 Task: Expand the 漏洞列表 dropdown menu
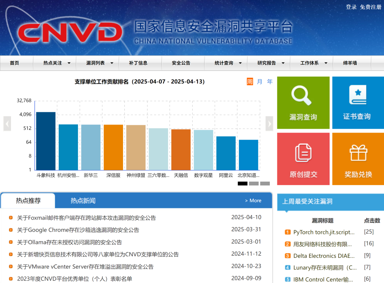96,63
